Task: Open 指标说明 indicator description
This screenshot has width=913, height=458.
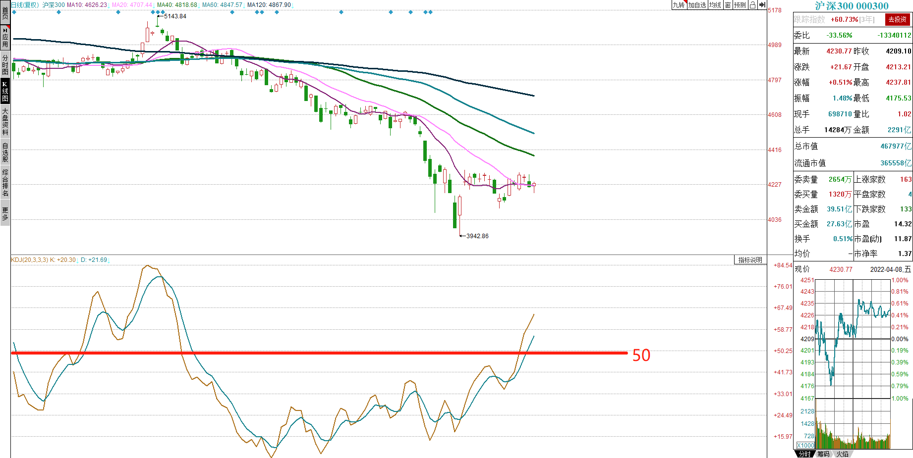Action: (750, 260)
